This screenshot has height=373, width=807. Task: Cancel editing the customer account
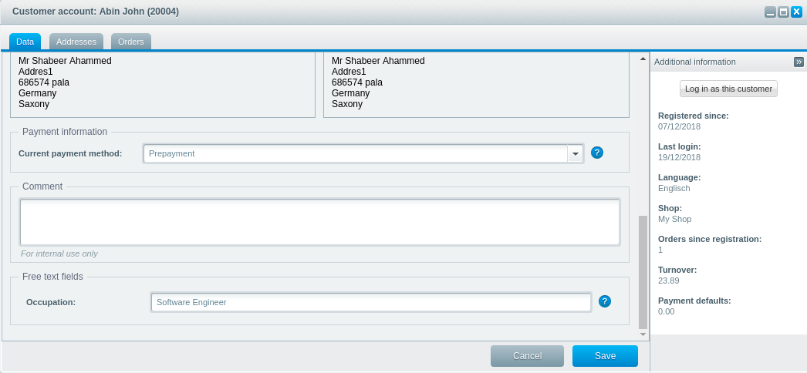(527, 356)
